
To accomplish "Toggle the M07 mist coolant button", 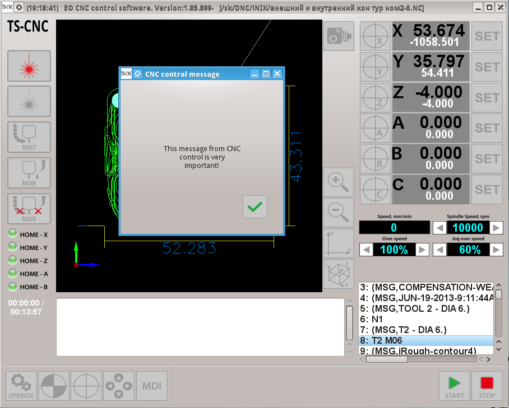I will click(29, 137).
